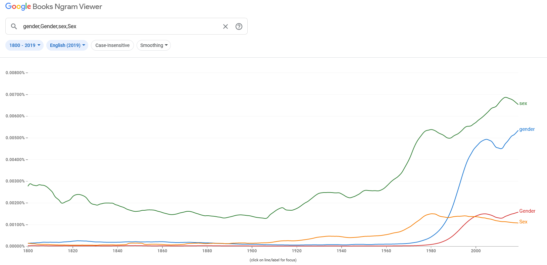Select the orange 'Sex' line label
The image size is (547, 265).
tap(523, 222)
